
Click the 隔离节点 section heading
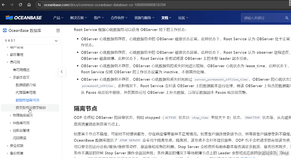coord(85,108)
